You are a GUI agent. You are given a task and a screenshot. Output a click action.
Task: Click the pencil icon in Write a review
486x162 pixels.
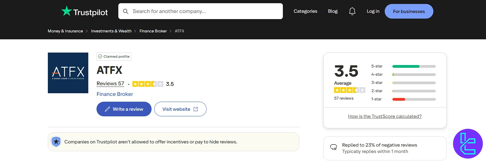click(107, 109)
